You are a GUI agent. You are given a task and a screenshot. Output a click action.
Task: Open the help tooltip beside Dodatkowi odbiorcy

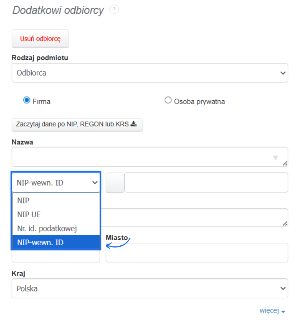click(114, 9)
